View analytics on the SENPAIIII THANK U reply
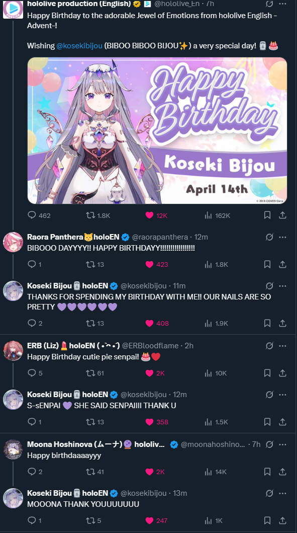The height and width of the screenshot is (533, 297). point(217,422)
